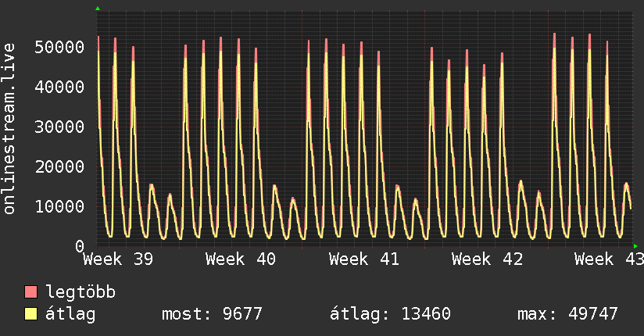Click the 20000 y-axis tick label
This screenshot has width=644, height=336.
pos(59,166)
